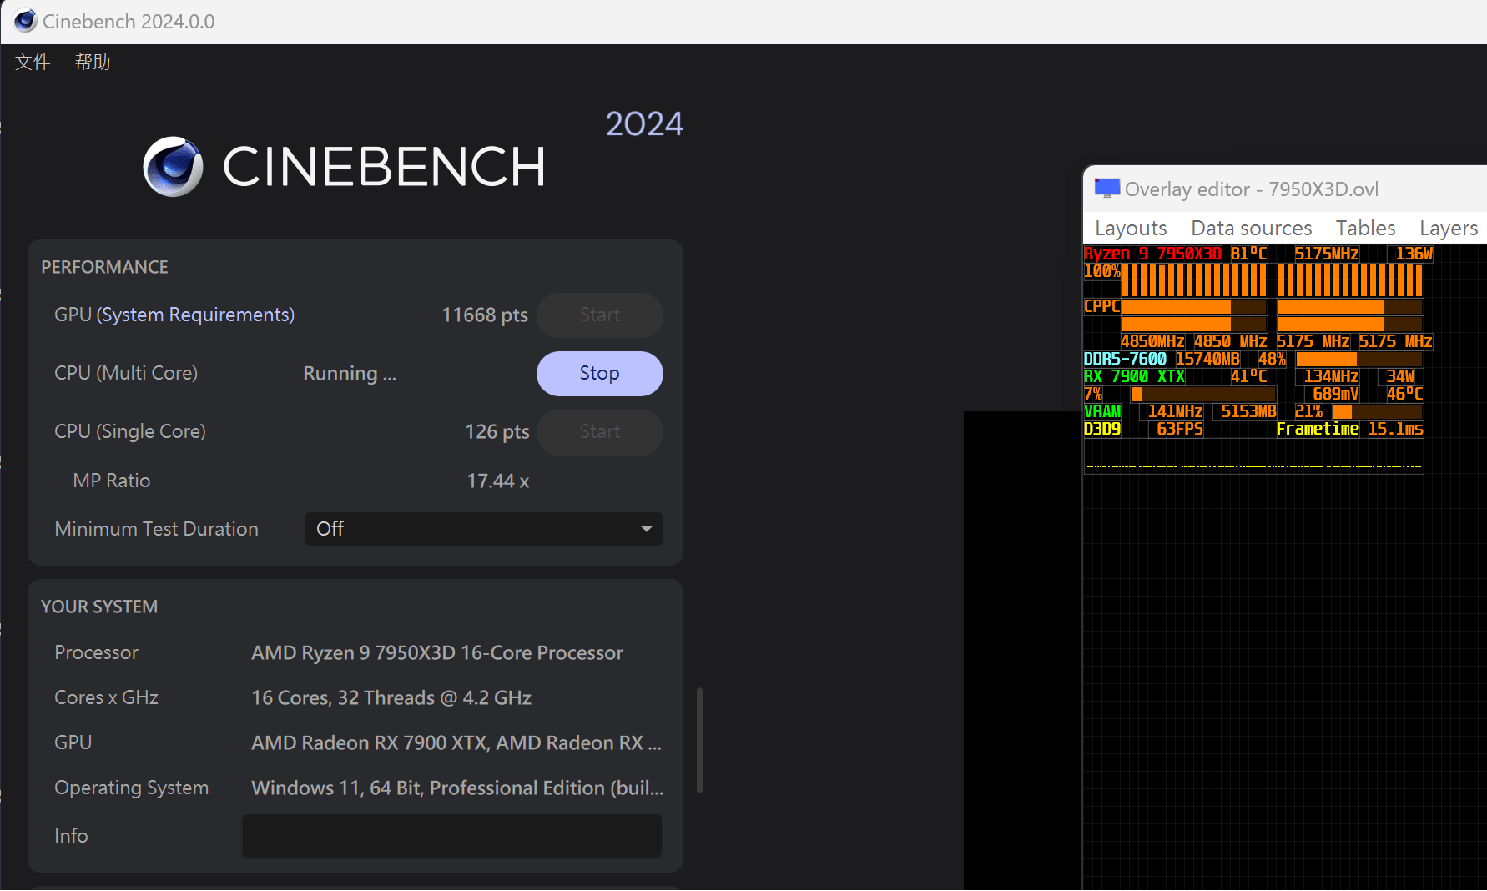Click the 5175MHz clock value beside 81°C
The height and width of the screenshot is (891, 1487).
click(1327, 254)
